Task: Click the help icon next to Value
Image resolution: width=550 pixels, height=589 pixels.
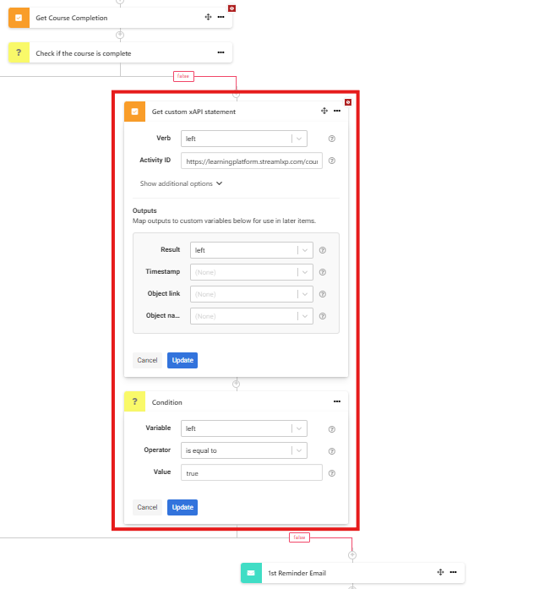Action: pos(332,473)
